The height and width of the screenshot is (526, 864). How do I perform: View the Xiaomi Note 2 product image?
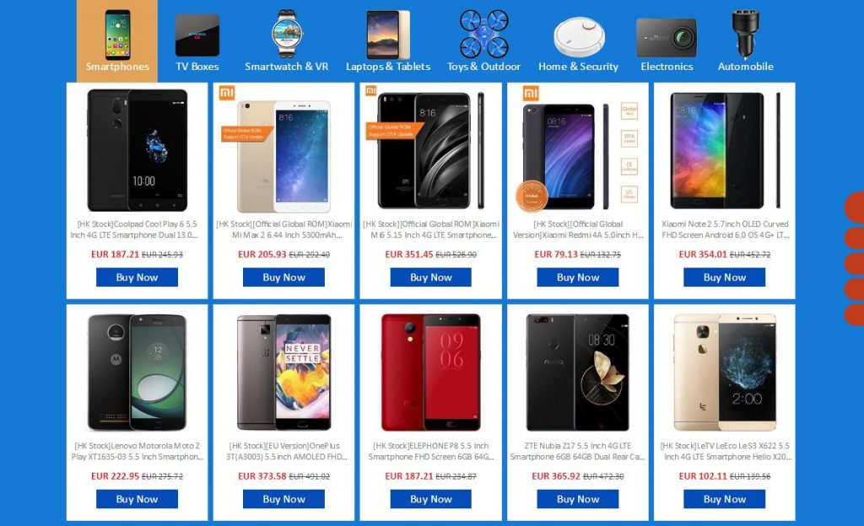725,150
